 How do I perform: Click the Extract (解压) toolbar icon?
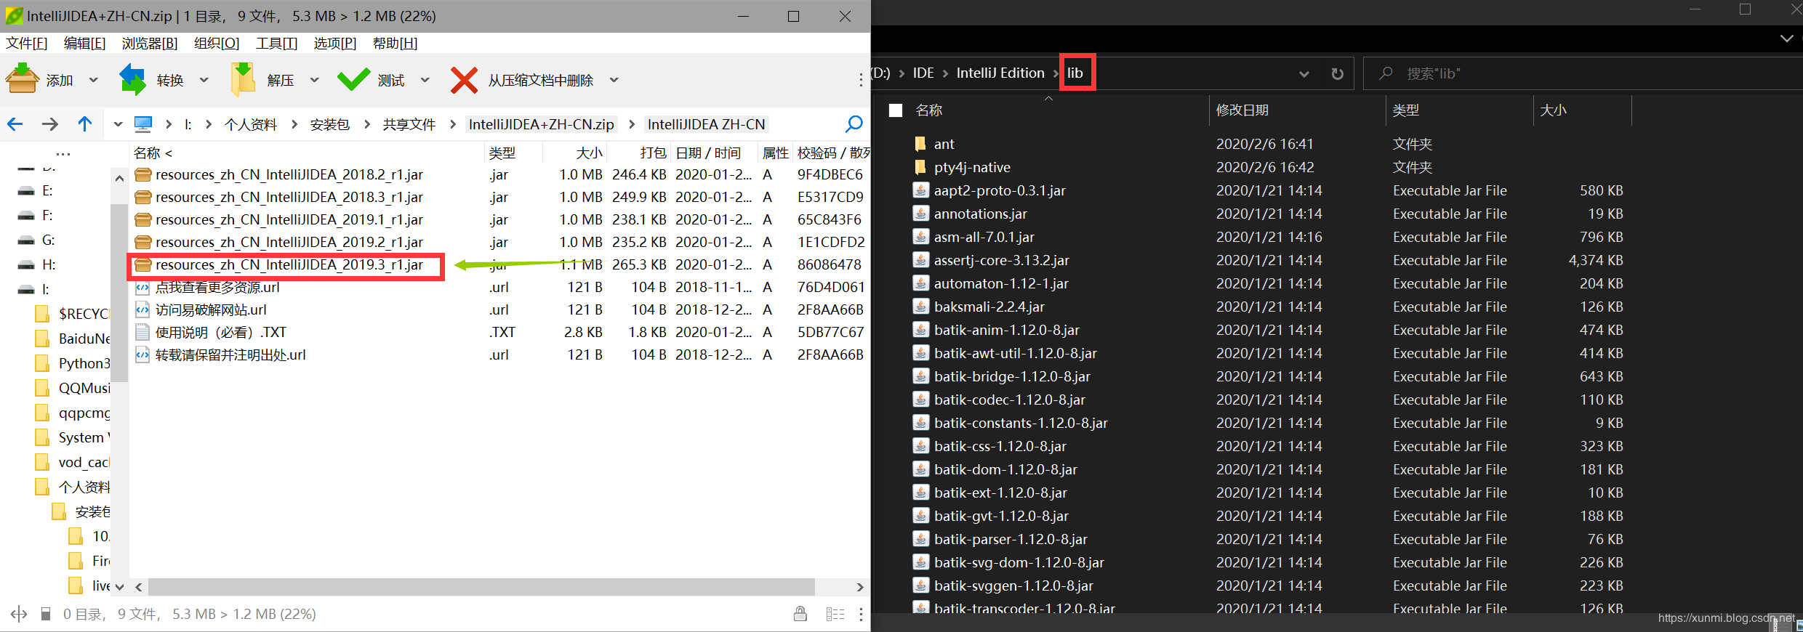click(244, 79)
